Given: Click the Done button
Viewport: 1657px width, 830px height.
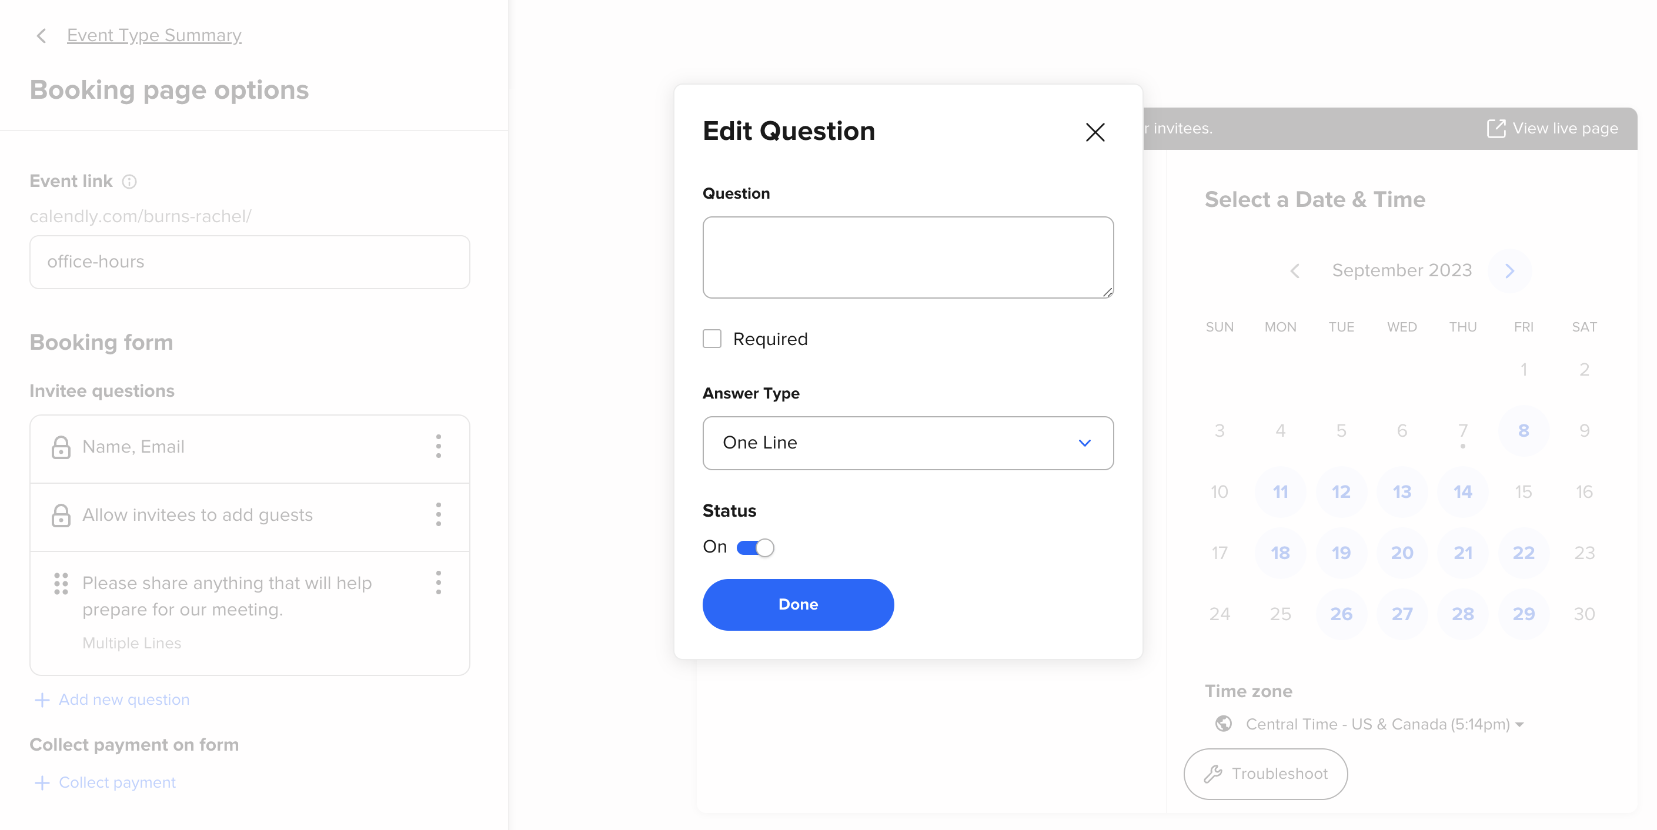Looking at the screenshot, I should click(797, 604).
